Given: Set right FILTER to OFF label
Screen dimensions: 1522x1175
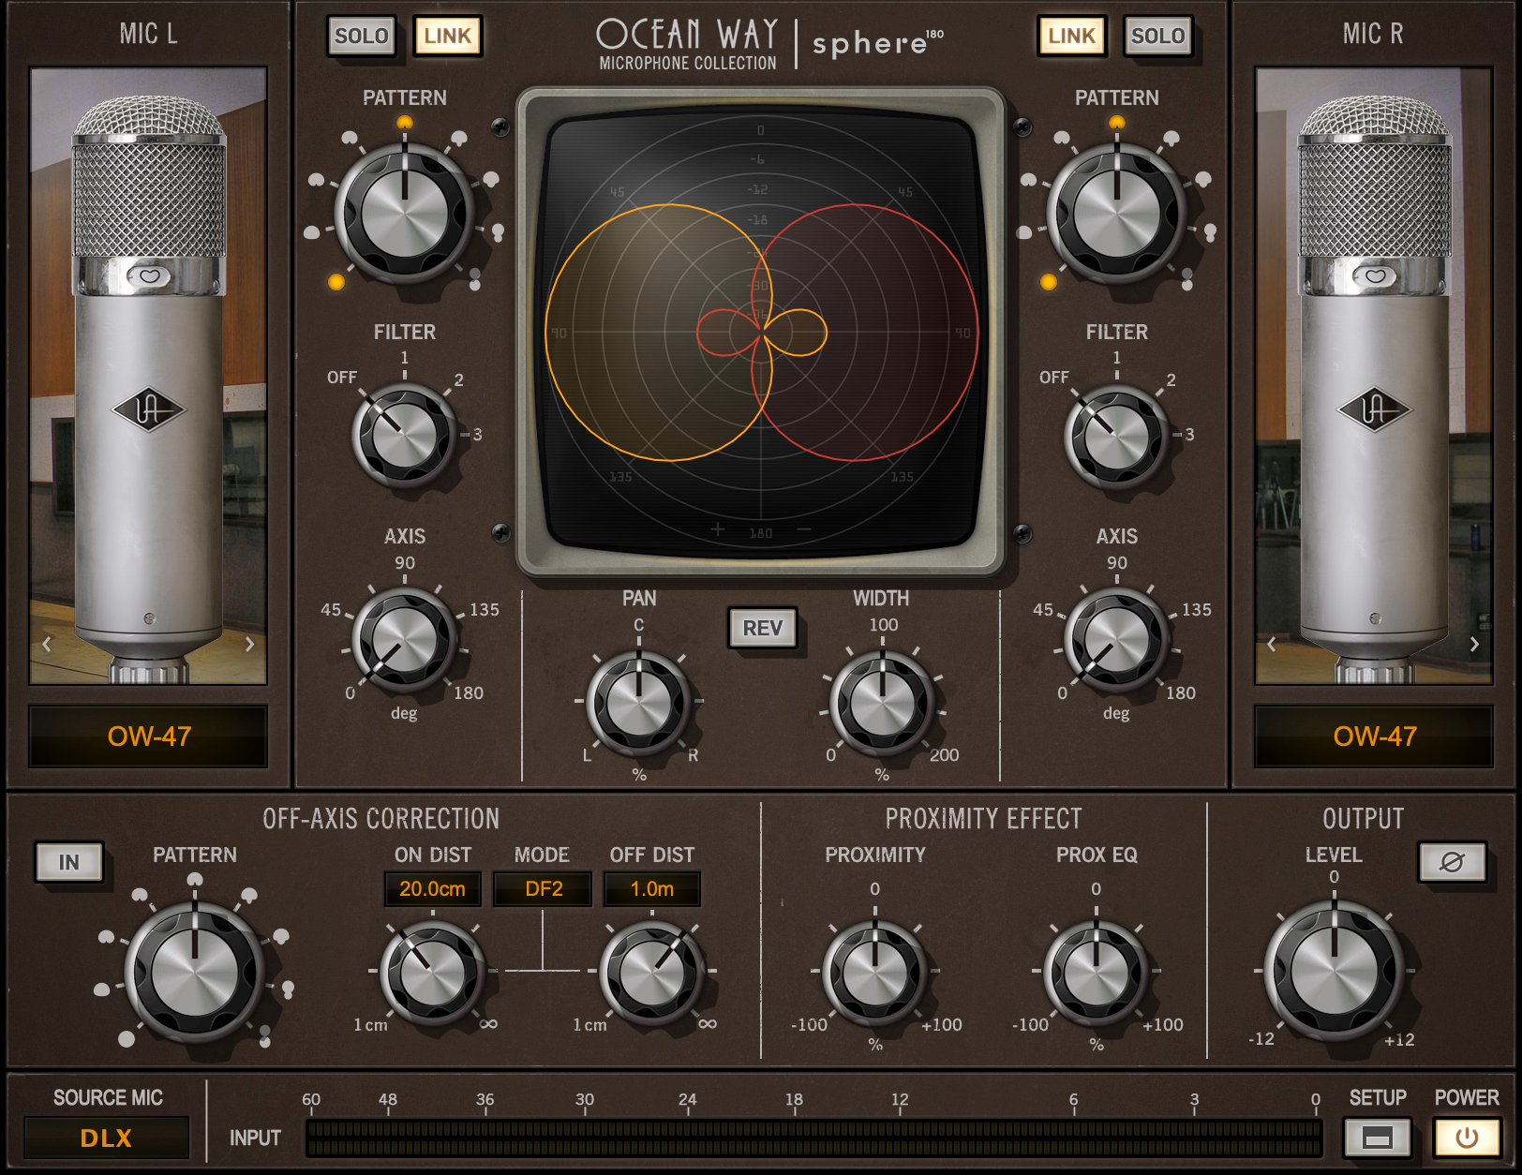Looking at the screenshot, I should 1054,378.
